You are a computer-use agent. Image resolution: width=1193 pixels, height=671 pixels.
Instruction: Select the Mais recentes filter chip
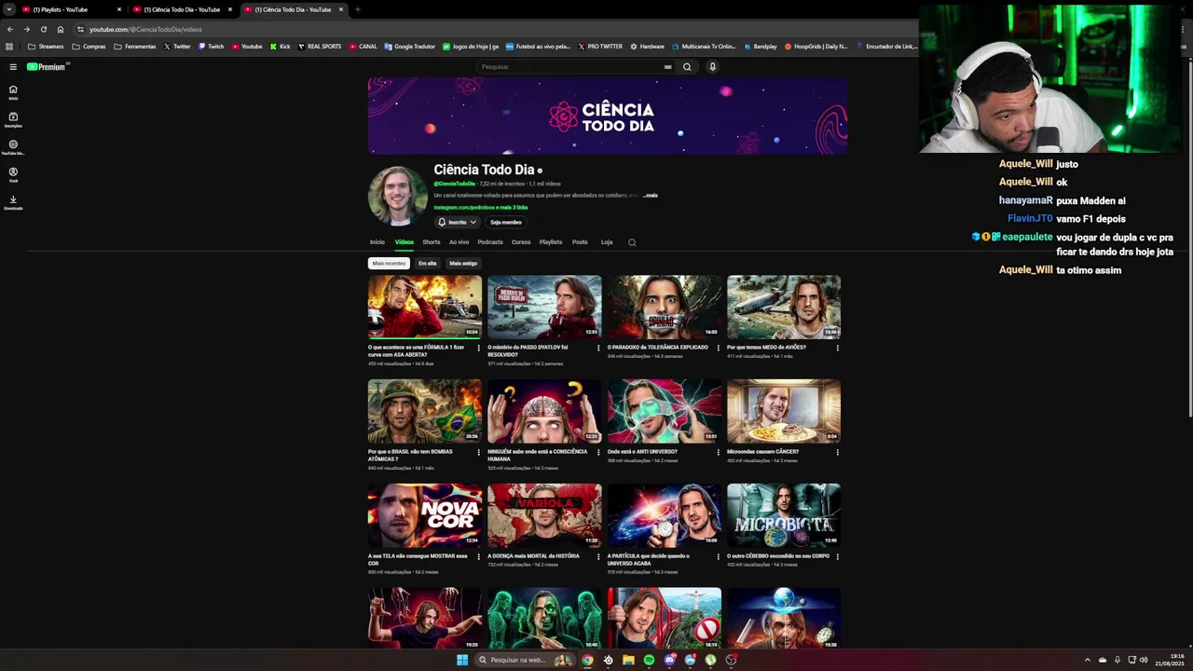coord(389,263)
